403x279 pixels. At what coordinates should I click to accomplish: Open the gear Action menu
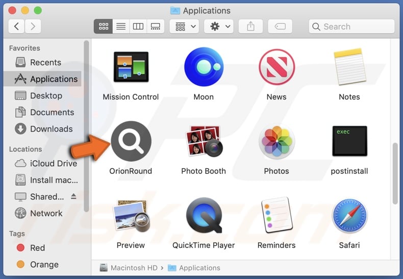click(219, 26)
